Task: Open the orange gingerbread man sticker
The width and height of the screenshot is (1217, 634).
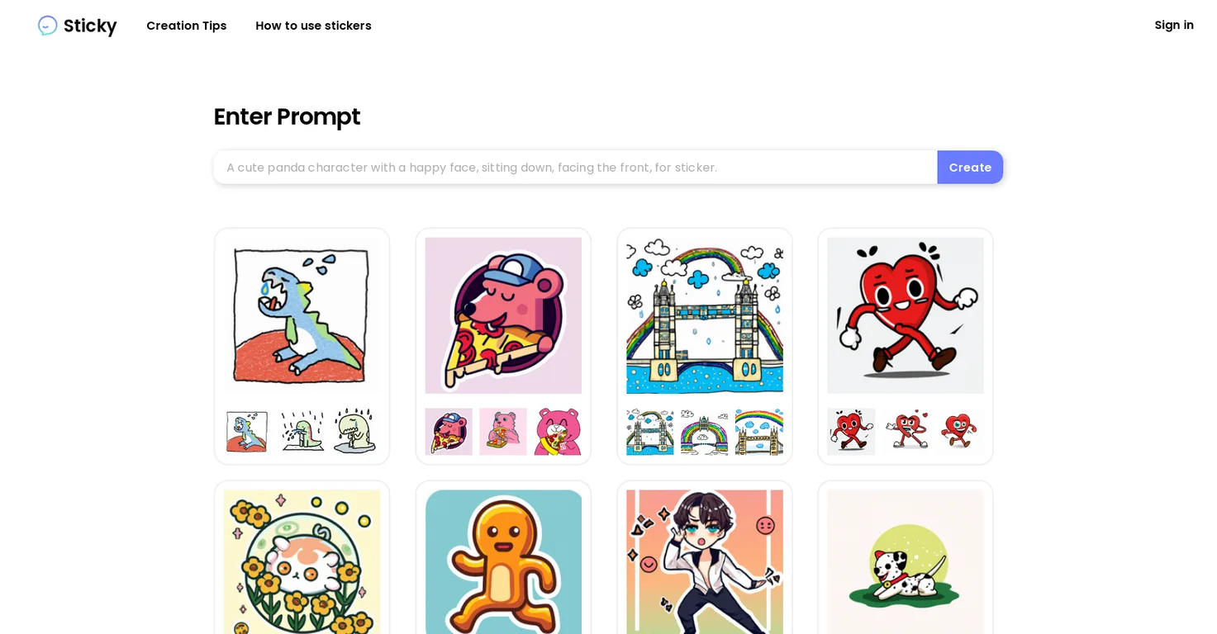Action: click(503, 562)
